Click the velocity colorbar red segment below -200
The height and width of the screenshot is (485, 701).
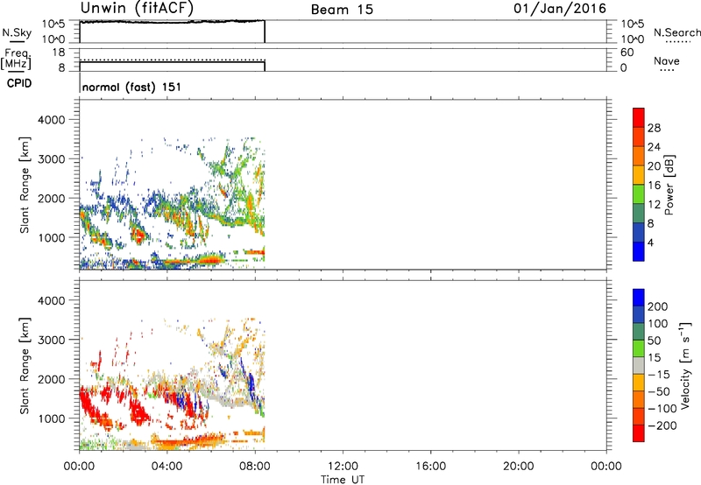click(x=639, y=433)
